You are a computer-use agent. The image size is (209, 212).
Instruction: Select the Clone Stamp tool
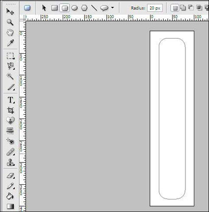[x=10, y=162]
